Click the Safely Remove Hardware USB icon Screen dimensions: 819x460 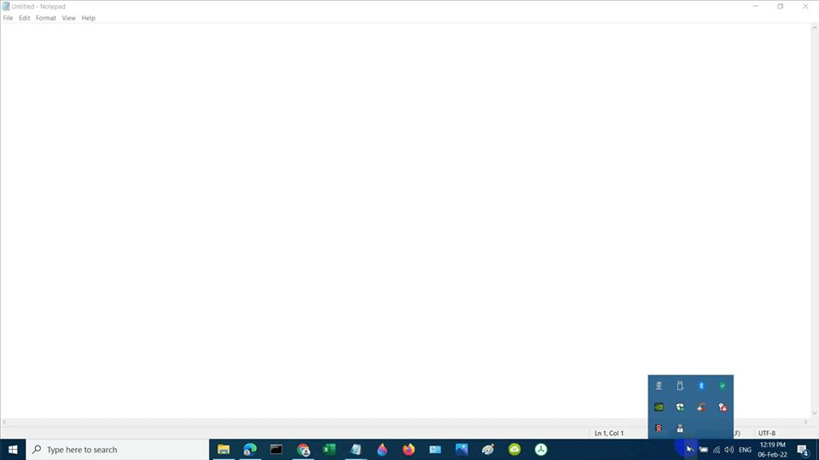point(680,386)
